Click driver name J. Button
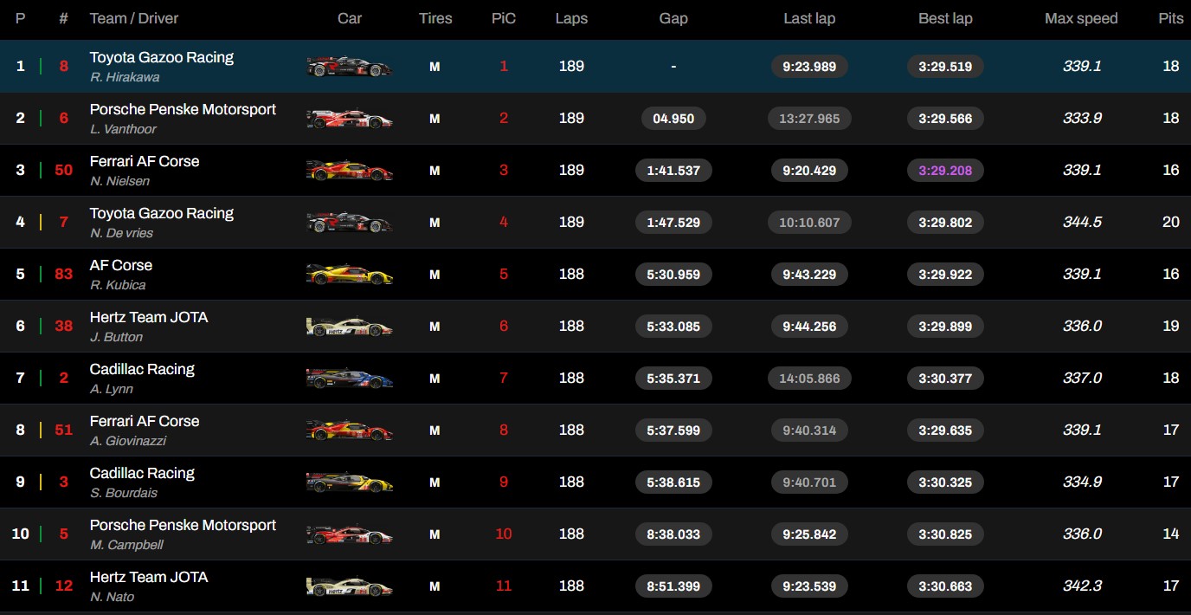 [x=117, y=337]
